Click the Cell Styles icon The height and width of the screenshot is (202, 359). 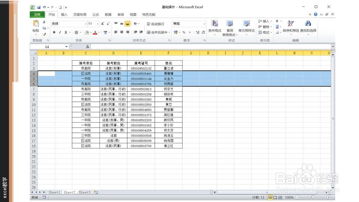click(246, 23)
